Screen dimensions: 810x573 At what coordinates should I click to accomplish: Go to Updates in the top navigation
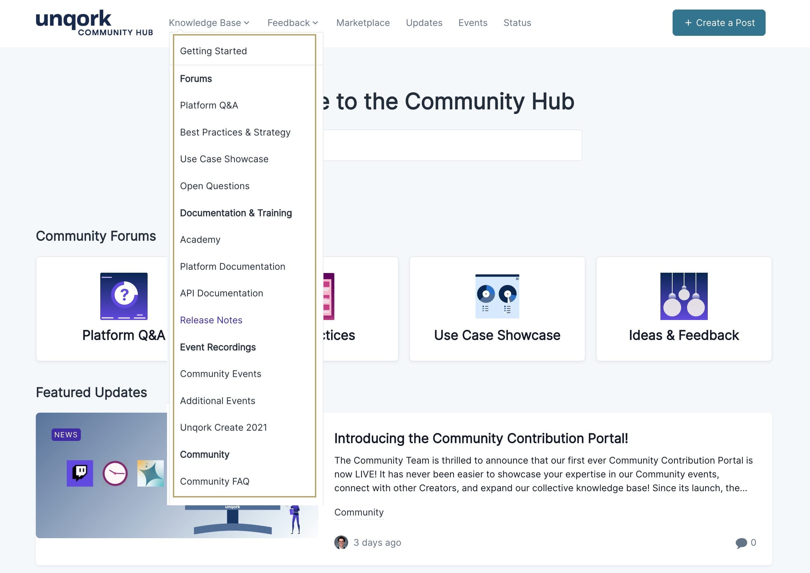(424, 23)
